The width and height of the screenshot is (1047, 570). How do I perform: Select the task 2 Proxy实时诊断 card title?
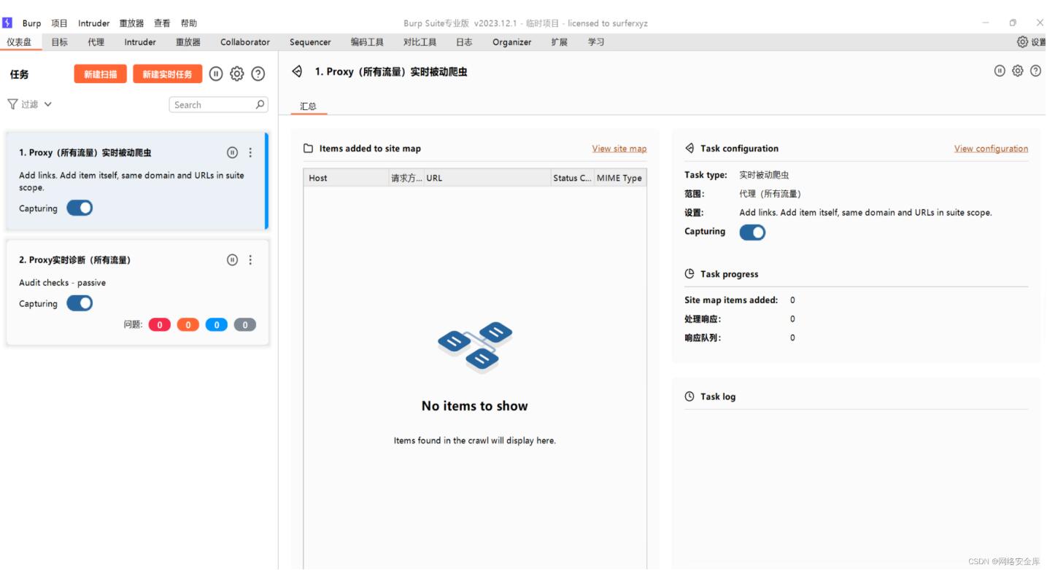(75, 260)
